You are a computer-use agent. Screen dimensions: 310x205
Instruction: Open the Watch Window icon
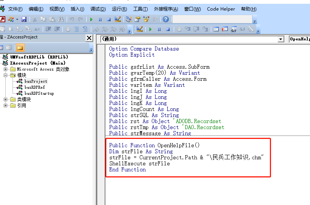[234, 29]
